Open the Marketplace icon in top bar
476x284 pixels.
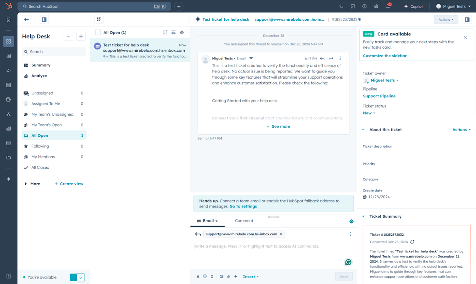(x=353, y=6)
